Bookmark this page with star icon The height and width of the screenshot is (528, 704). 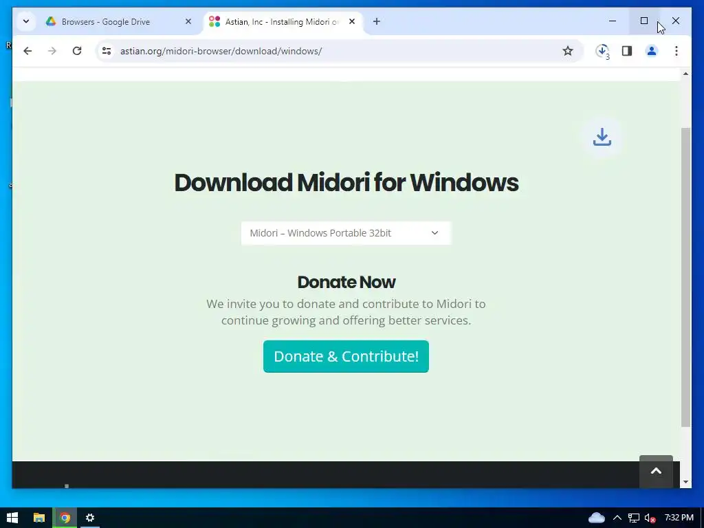[x=568, y=51]
